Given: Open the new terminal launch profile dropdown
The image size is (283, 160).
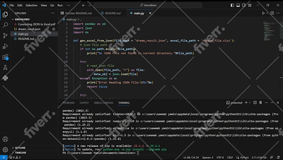Looking at the screenshot, I should (x=250, y=103).
